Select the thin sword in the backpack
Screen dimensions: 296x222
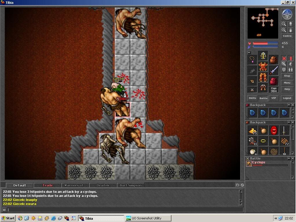coord(284,130)
